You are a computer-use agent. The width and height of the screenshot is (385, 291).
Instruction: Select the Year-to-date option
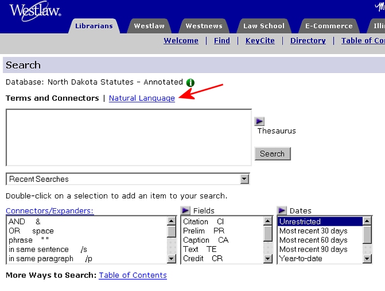pyautogui.click(x=320, y=259)
